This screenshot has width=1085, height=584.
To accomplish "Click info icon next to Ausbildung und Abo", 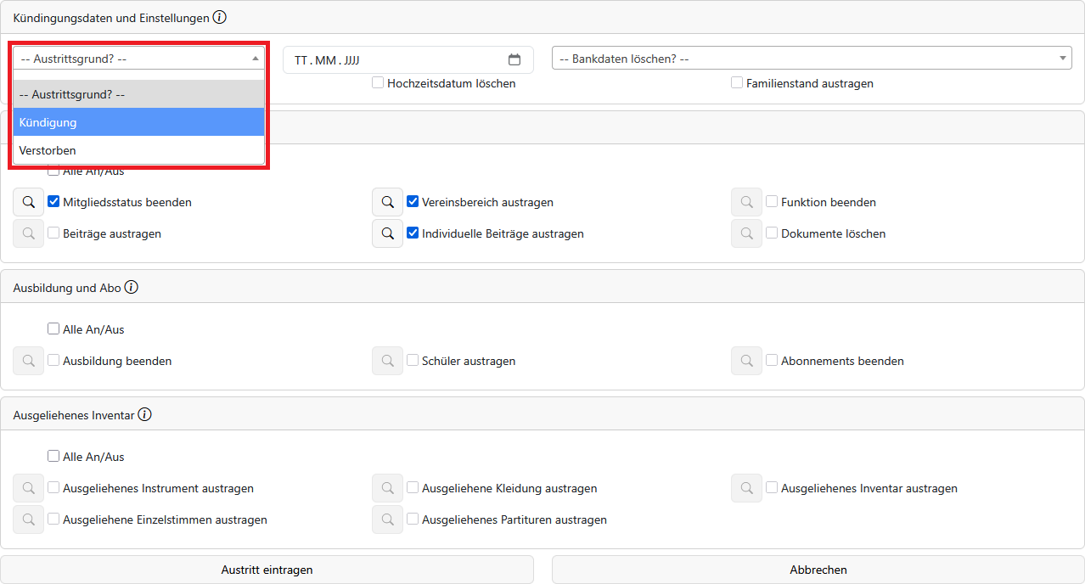I will point(131,287).
